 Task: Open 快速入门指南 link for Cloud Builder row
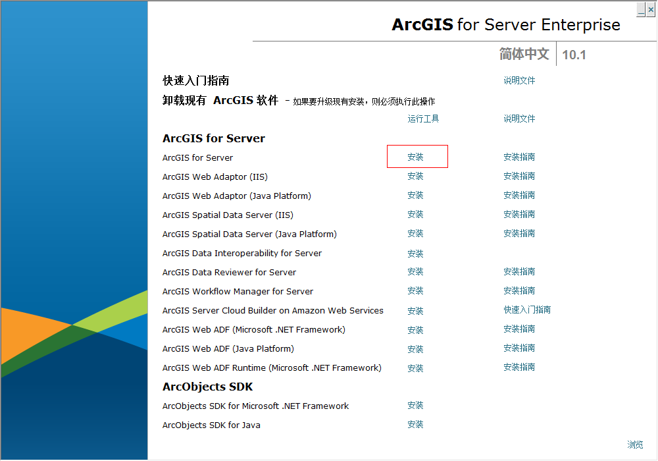point(527,310)
